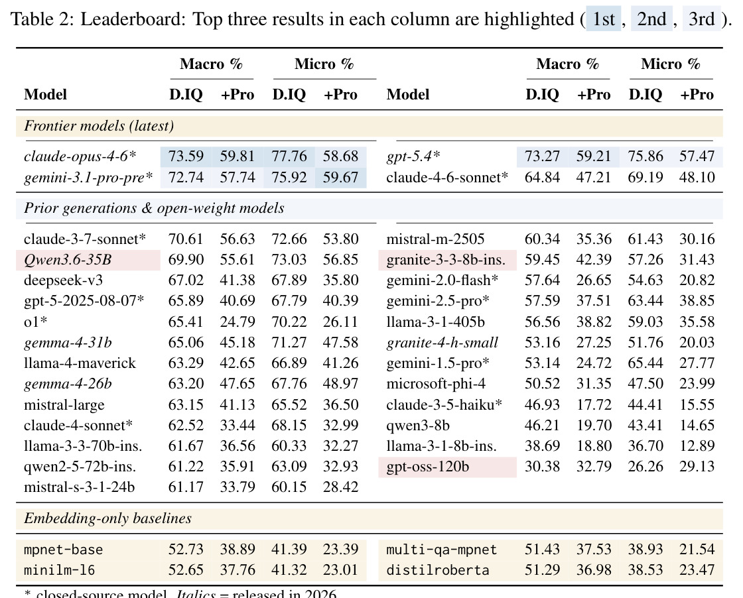Select the value 70.61 for claude-3-7-sonnet

tap(186, 239)
